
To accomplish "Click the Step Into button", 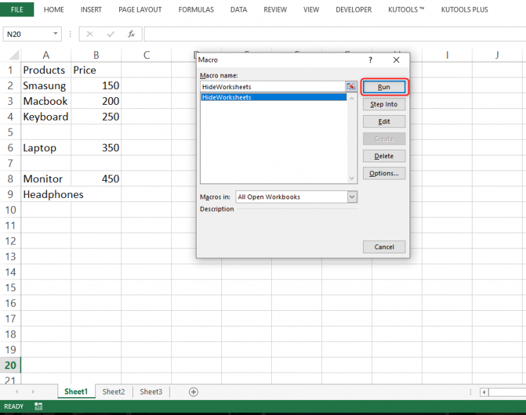I will [x=384, y=105].
